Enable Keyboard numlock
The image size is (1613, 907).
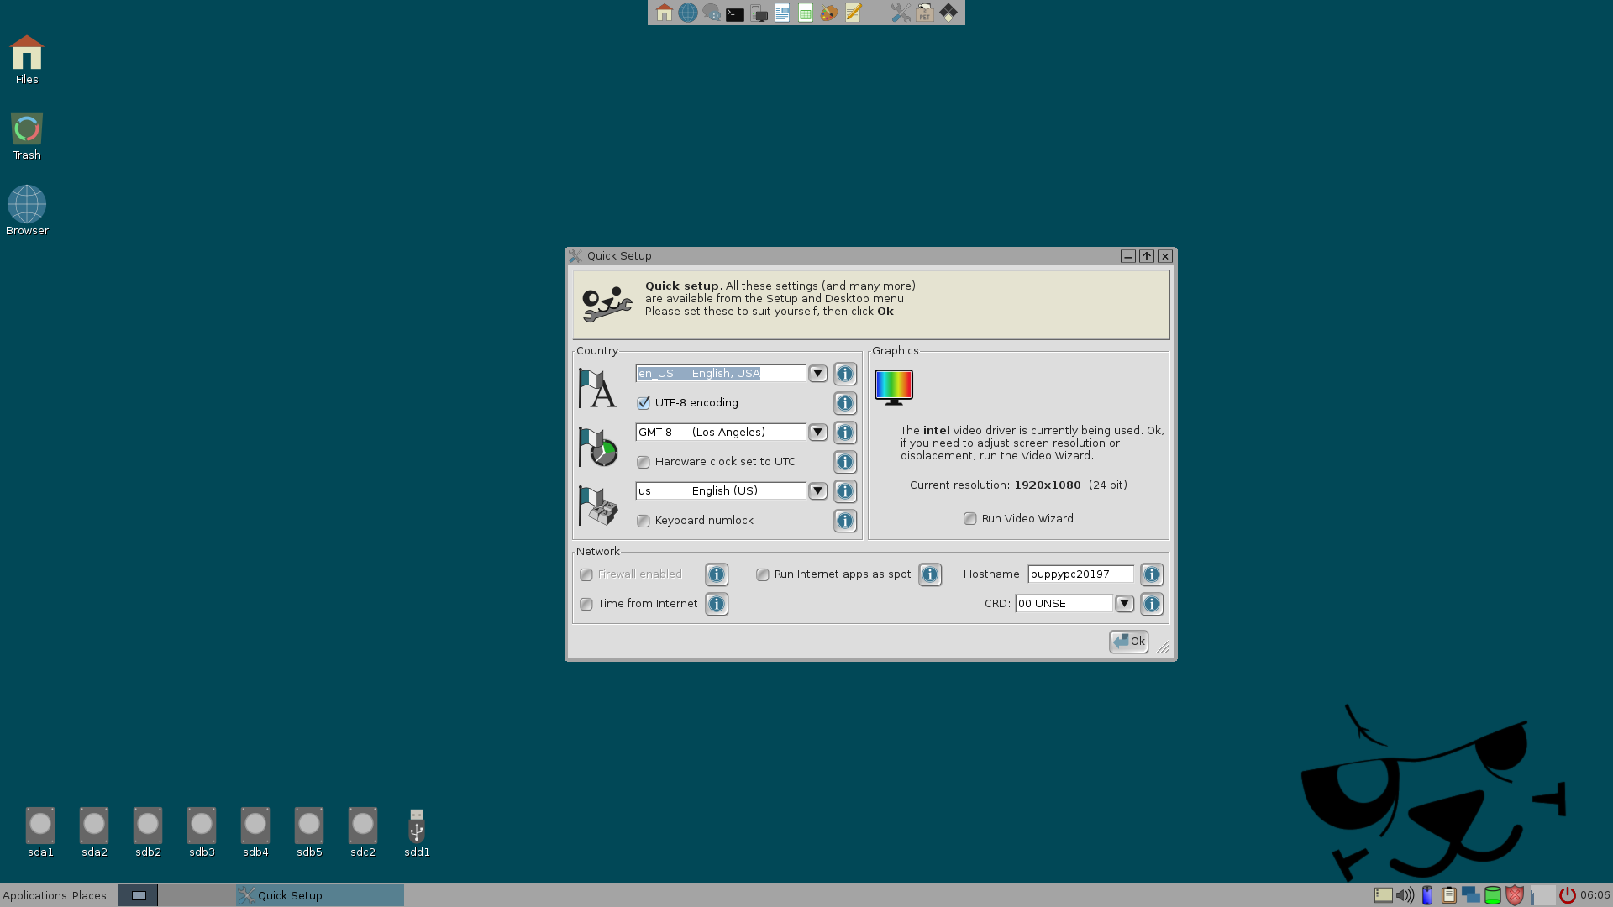point(644,521)
